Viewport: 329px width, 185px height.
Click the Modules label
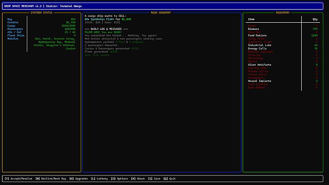tap(13, 38)
